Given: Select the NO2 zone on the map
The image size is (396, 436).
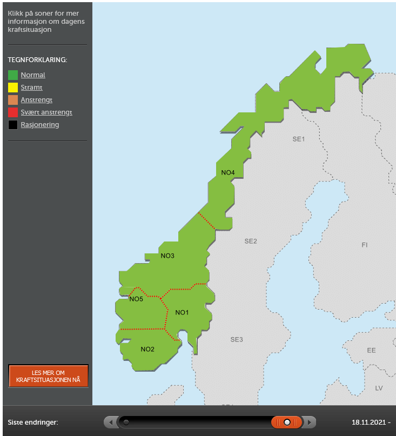Looking at the screenshot, I should (147, 349).
